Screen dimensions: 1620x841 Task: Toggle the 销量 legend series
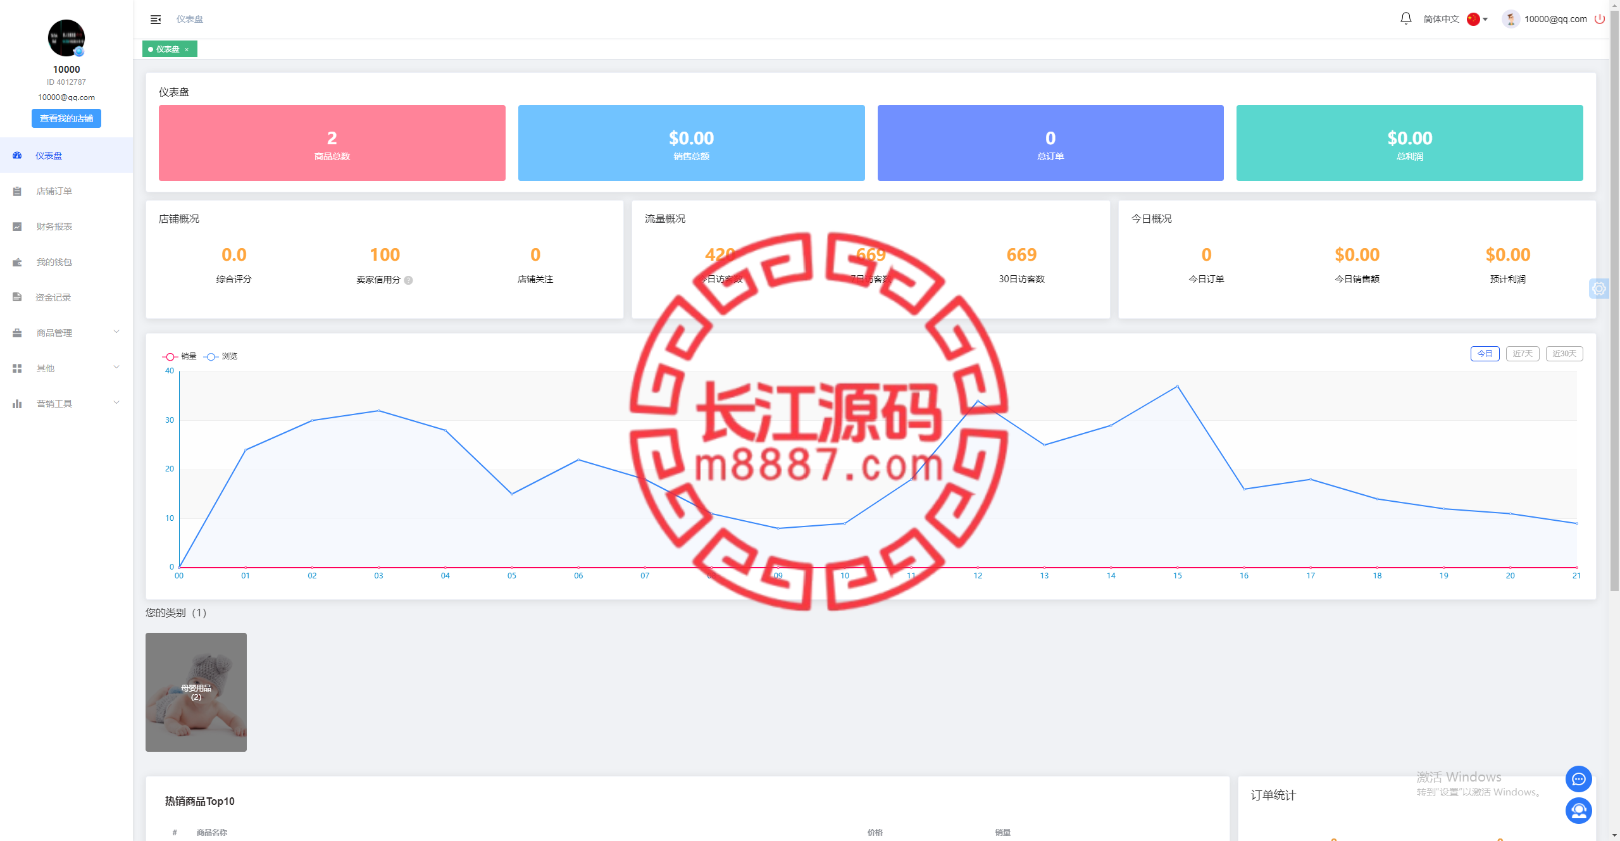[179, 356]
